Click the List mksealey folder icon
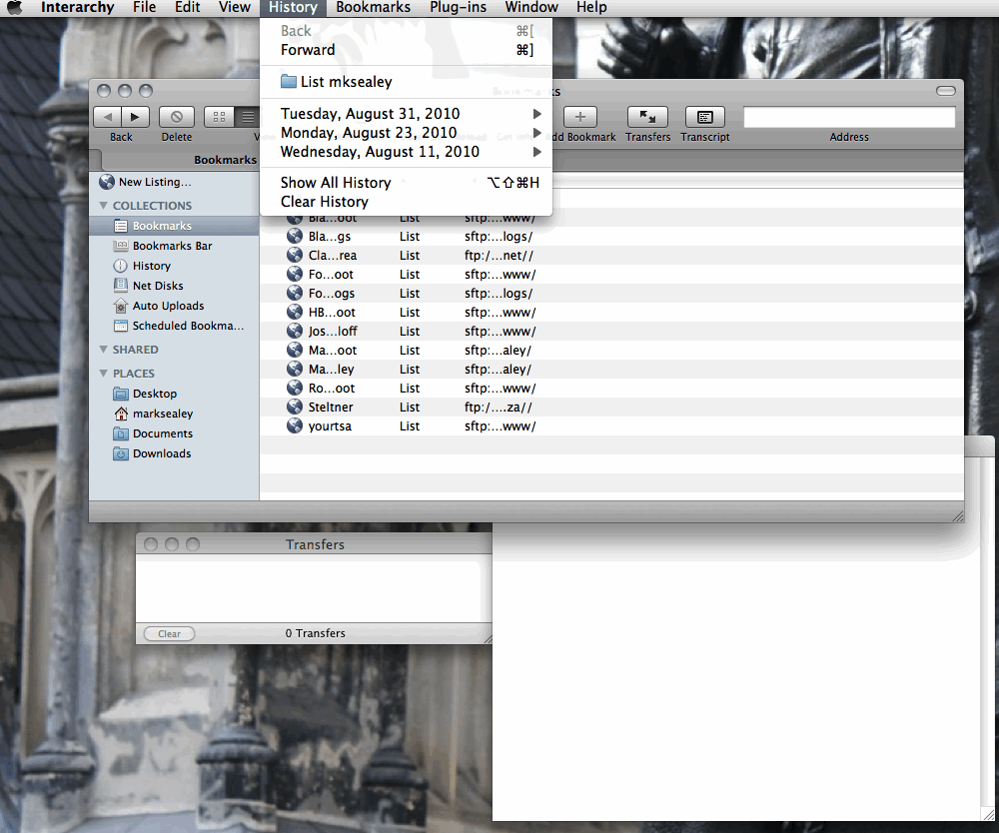Image resolution: width=999 pixels, height=833 pixels. tap(289, 82)
